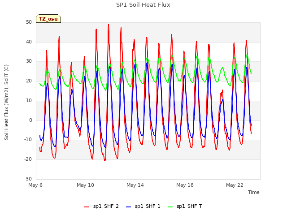Click the 0 y-axis tick label

pos(30,120)
